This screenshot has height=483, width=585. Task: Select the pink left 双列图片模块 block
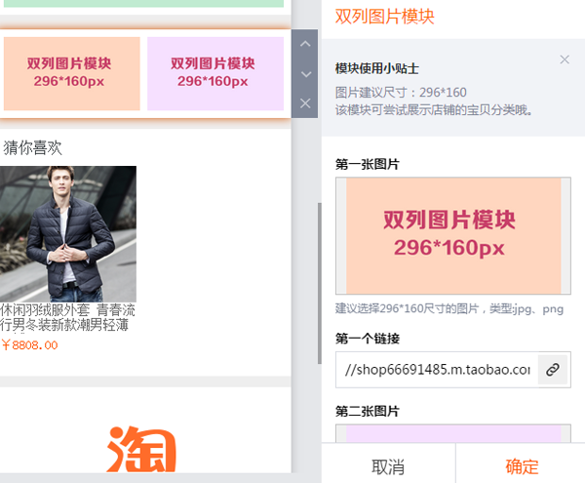pyautogui.click(x=72, y=73)
